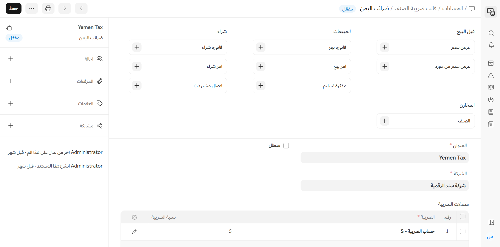Add a tag with the العلامات plus icon
The image size is (500, 247).
coord(11,103)
